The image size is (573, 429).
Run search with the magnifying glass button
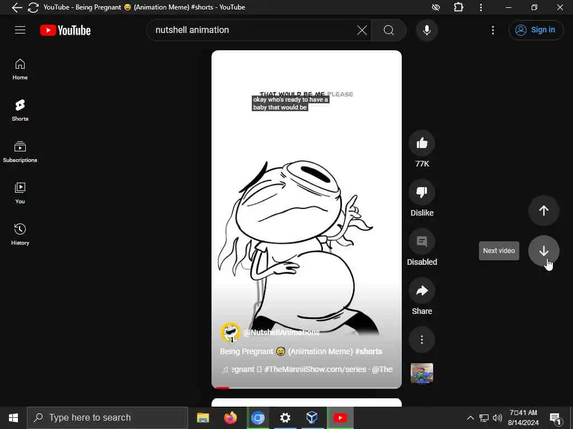coord(389,30)
